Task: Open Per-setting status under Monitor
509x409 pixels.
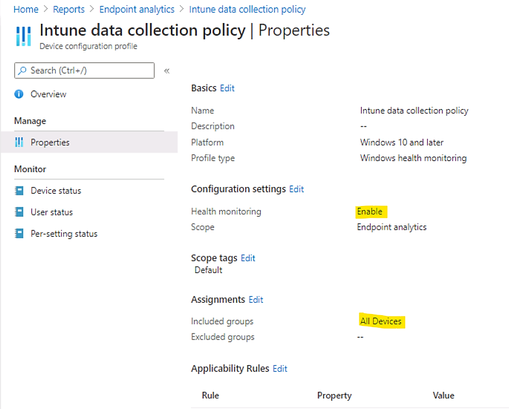Action: (64, 234)
